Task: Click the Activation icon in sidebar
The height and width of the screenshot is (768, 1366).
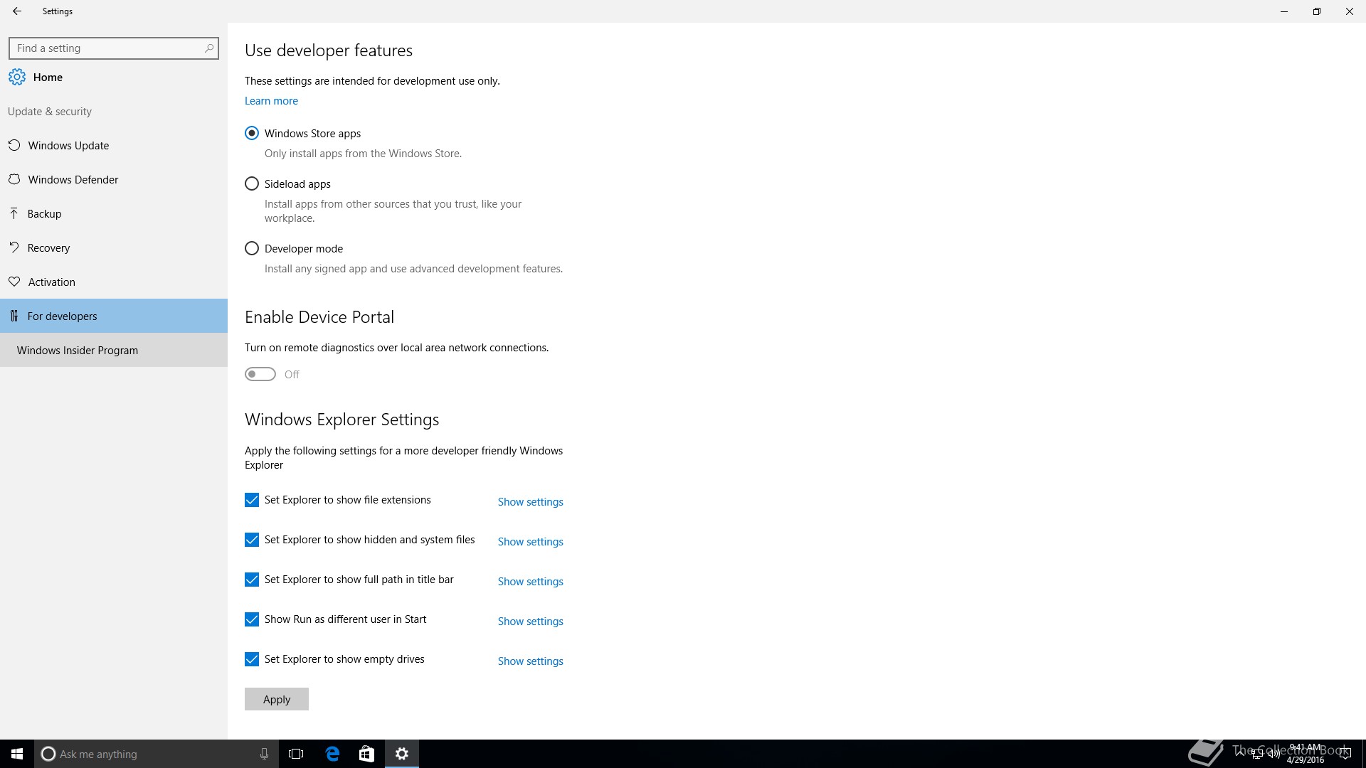Action: click(x=14, y=282)
